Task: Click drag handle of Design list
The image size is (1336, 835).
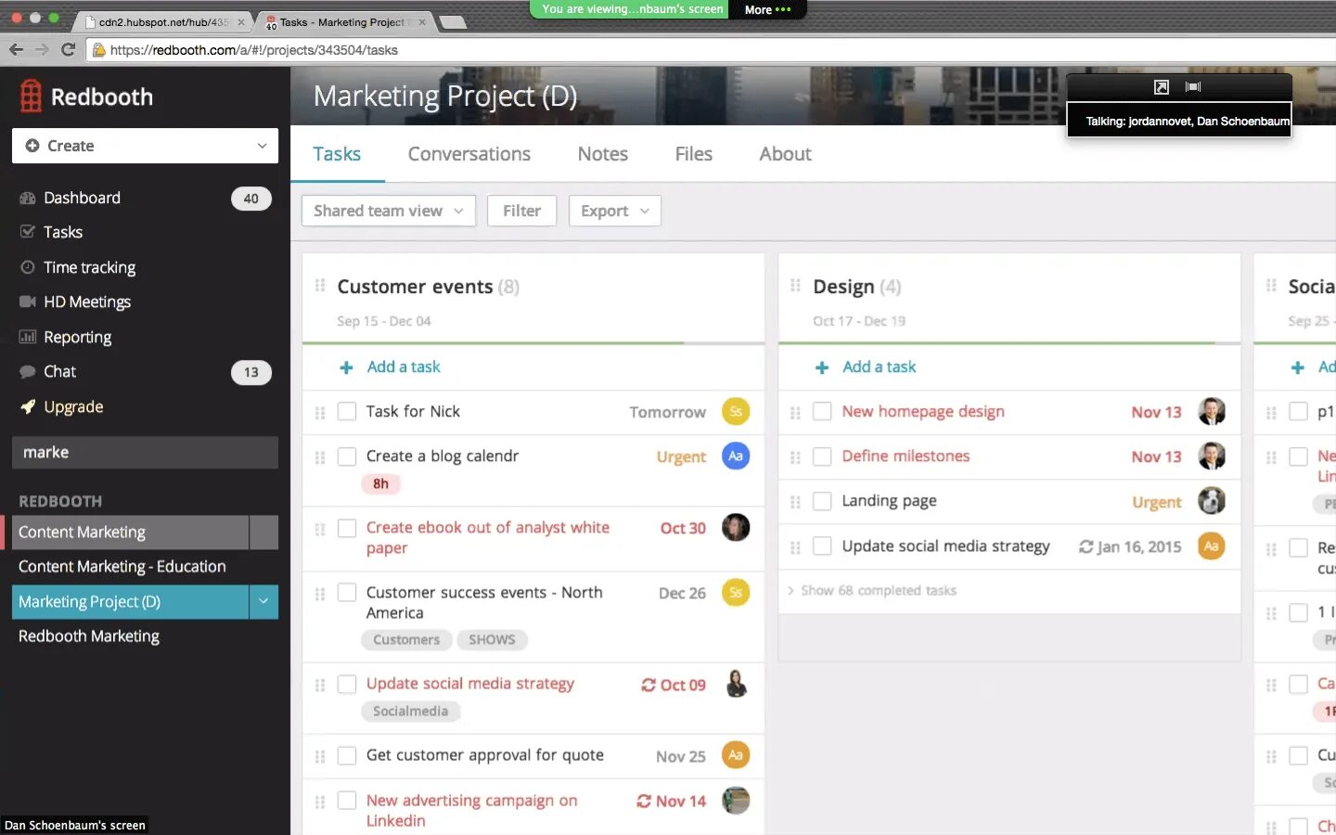Action: pyautogui.click(x=795, y=286)
